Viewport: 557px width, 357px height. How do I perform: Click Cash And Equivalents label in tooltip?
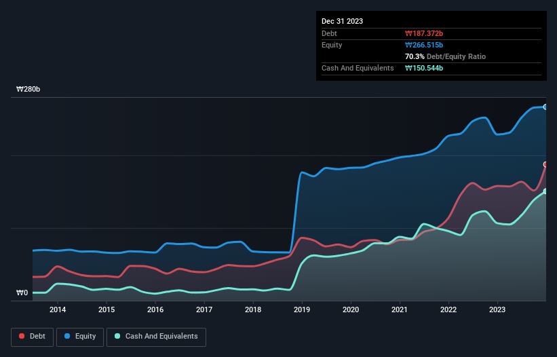pos(358,68)
